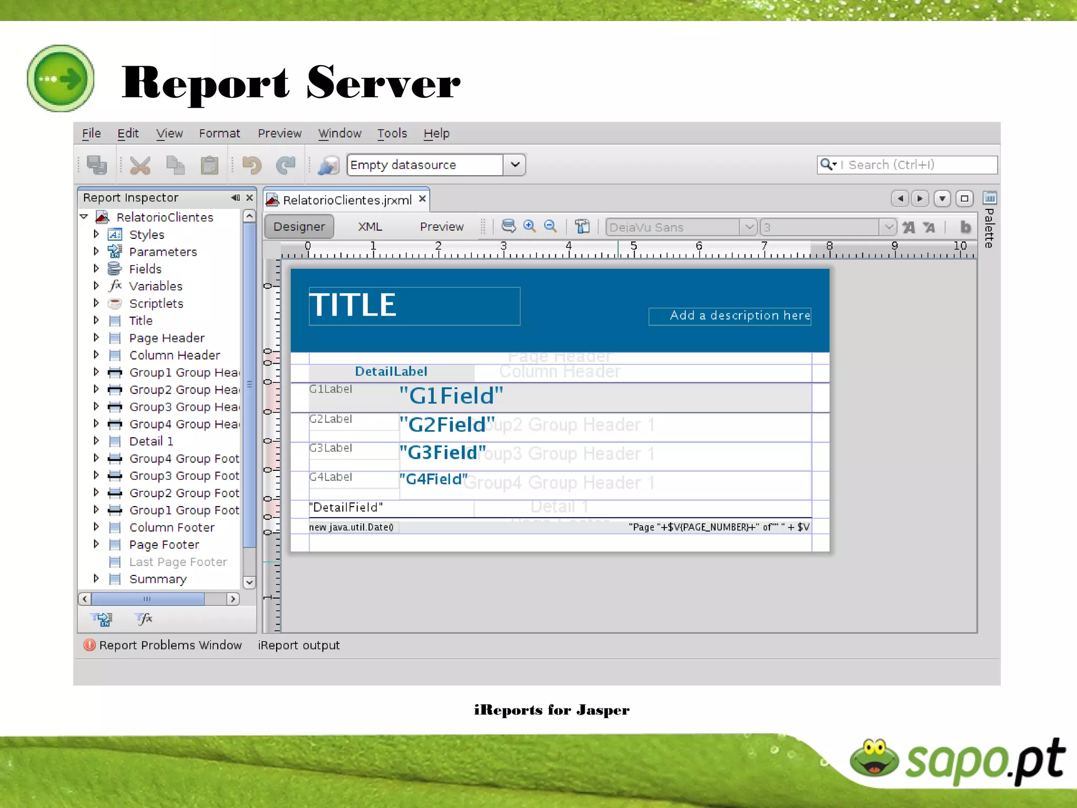Close the RelatorioClientes.jrxml tab
Viewport: 1077px width, 808px height.
(422, 199)
